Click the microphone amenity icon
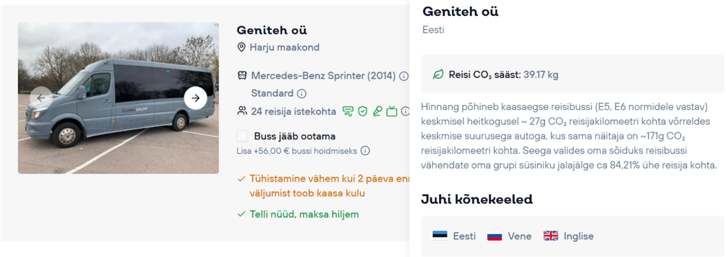726x257 pixels. click(377, 111)
